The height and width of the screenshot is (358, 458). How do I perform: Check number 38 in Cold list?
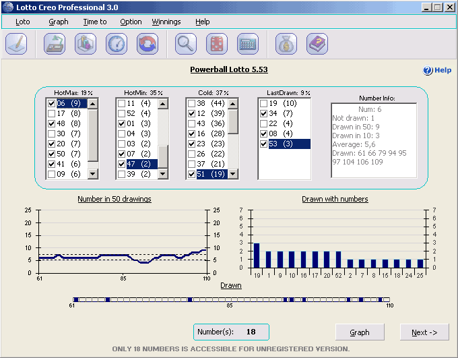point(191,103)
